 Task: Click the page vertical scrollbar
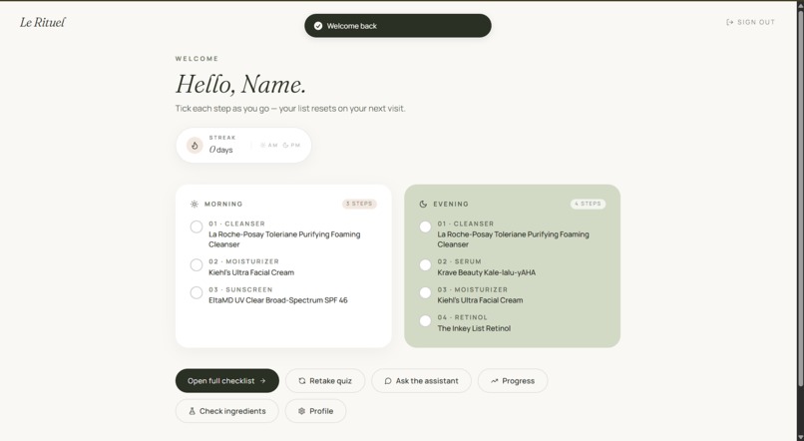click(x=800, y=198)
